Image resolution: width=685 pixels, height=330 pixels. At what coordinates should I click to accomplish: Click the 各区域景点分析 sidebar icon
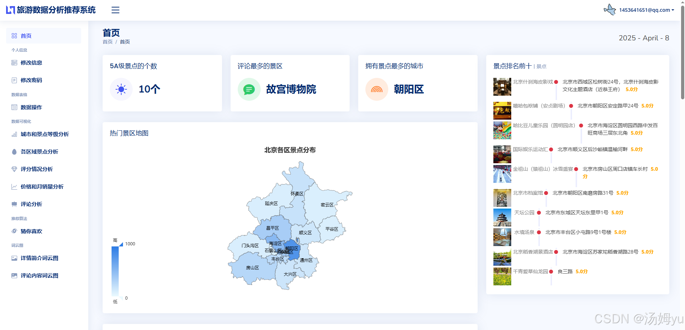(x=14, y=151)
